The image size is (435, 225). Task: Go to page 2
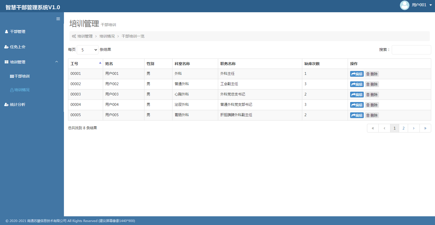pyautogui.click(x=403, y=128)
